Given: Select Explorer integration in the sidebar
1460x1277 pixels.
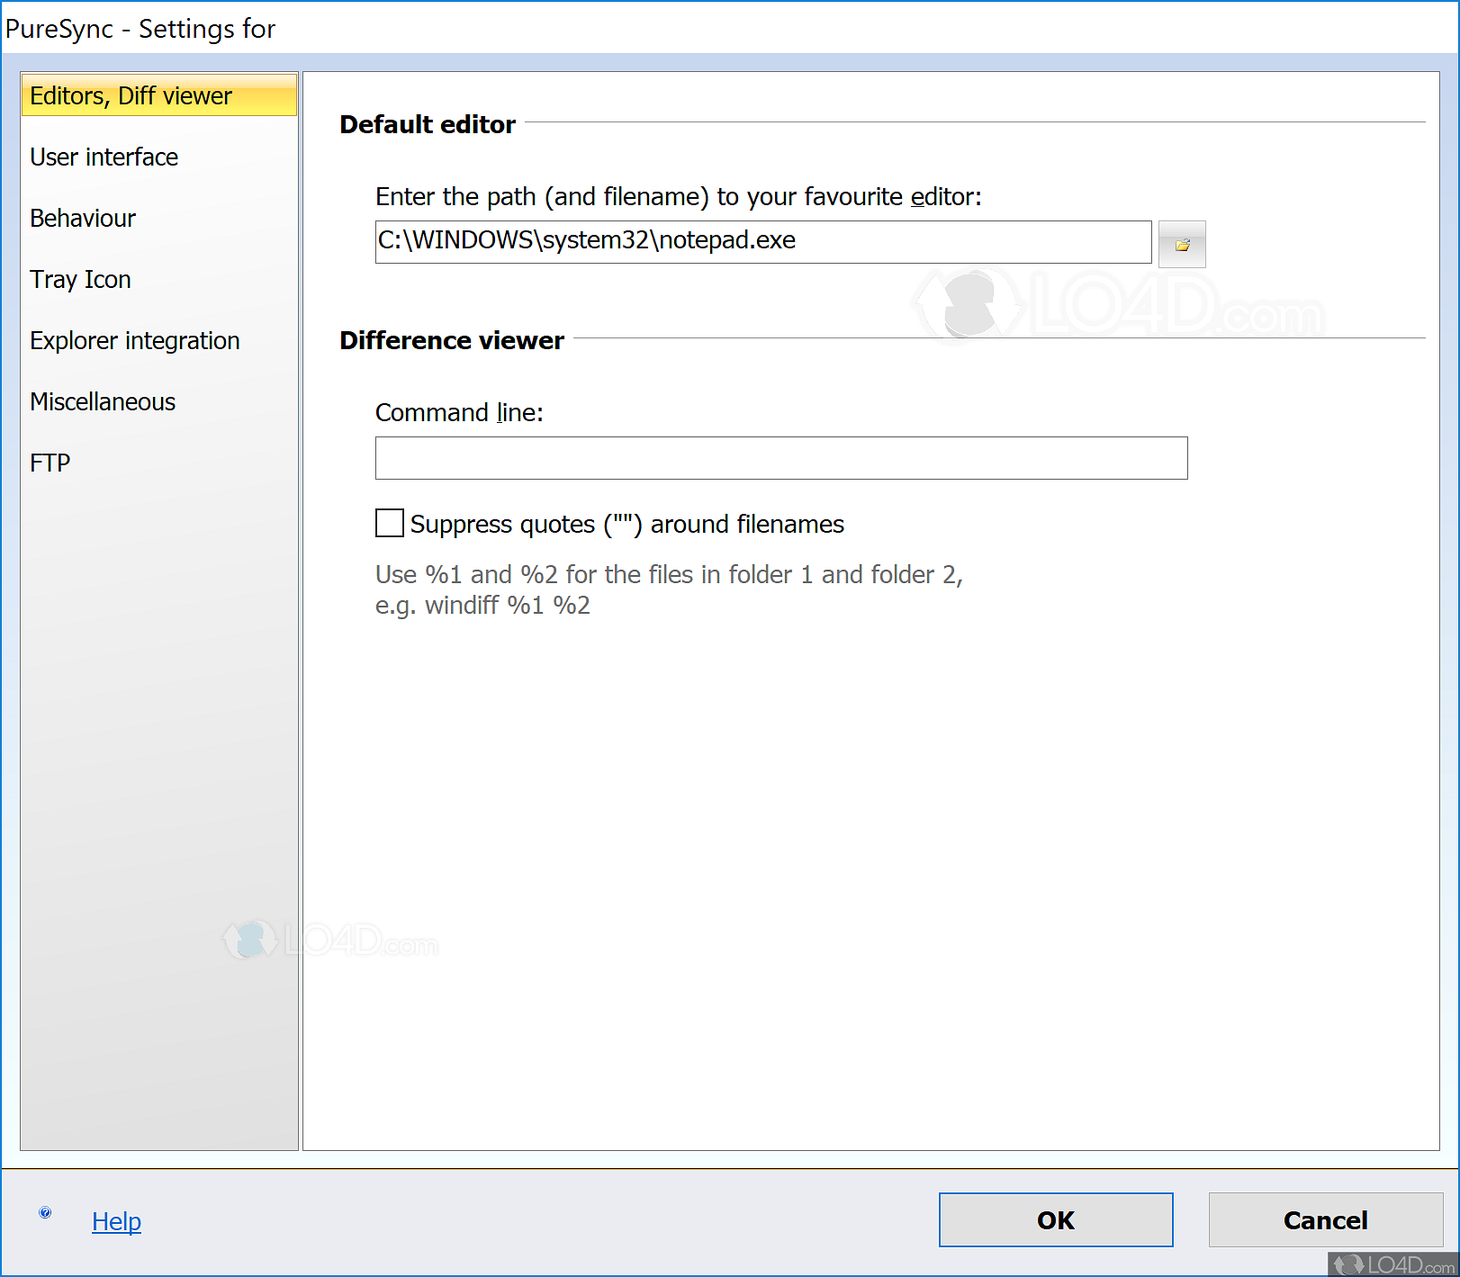Looking at the screenshot, I should 135,340.
